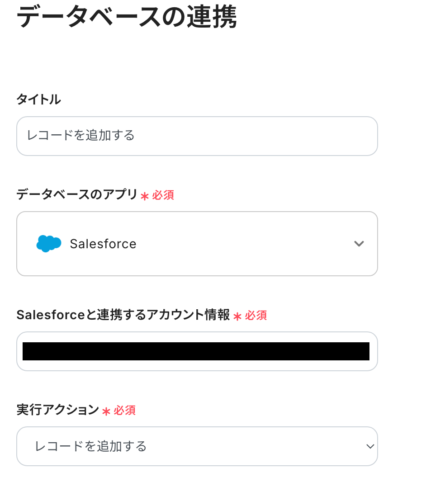The height and width of the screenshot is (482, 426).
Task: Click the 実行アクション label text
Action: click(x=57, y=410)
